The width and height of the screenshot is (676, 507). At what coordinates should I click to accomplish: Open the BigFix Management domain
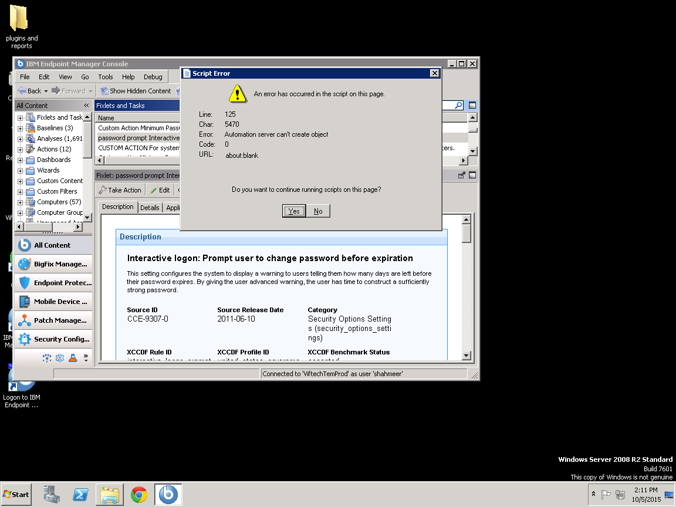click(x=53, y=264)
